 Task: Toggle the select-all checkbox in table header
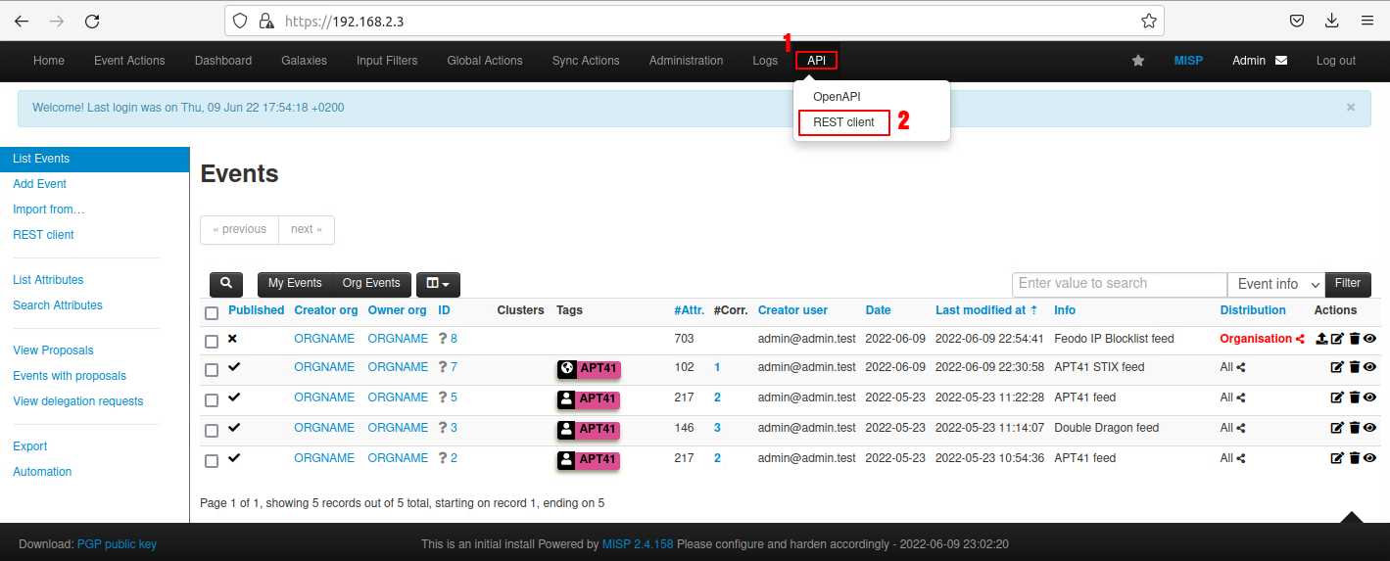[212, 313]
